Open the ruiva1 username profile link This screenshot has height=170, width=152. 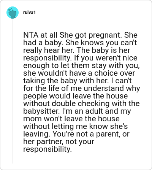(29, 13)
